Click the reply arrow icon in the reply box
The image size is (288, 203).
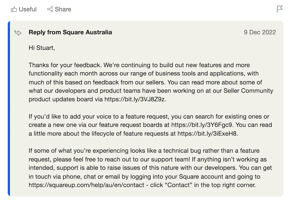pyautogui.click(x=18, y=33)
